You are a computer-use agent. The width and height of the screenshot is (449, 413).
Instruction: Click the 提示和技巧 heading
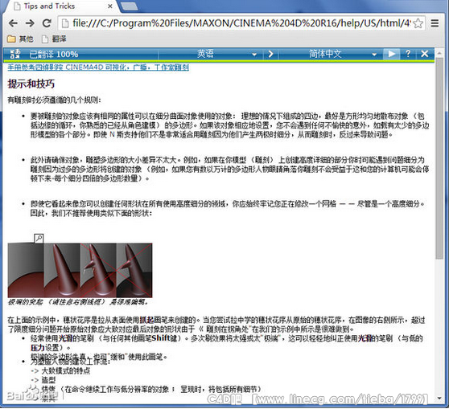[31, 84]
